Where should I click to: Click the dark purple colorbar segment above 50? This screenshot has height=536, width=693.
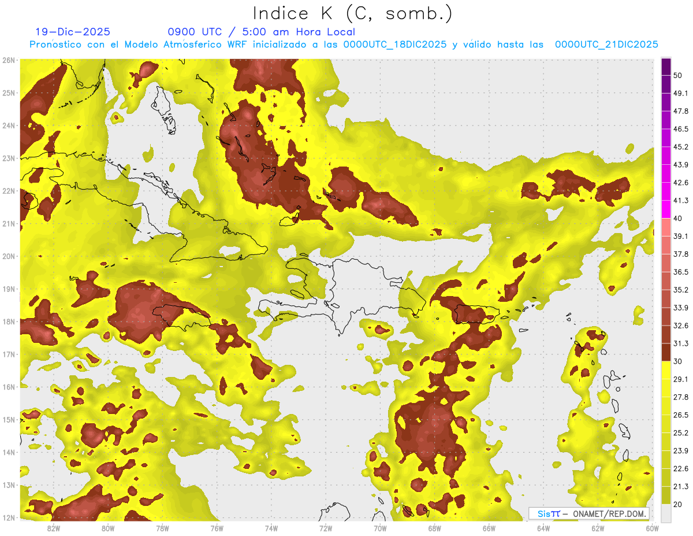(x=666, y=66)
